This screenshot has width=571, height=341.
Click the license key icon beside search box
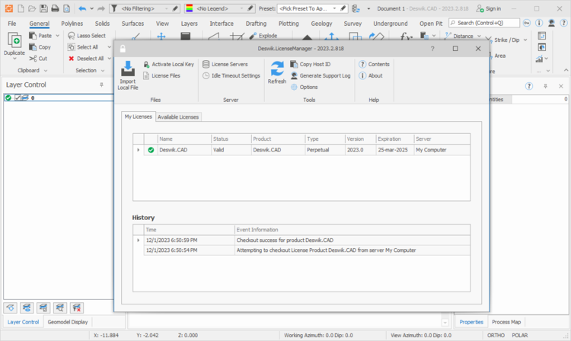coord(527,23)
